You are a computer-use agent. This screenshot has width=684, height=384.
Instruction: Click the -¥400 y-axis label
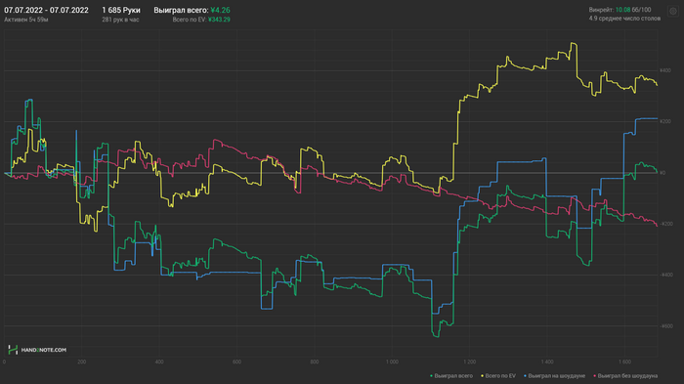coord(665,275)
